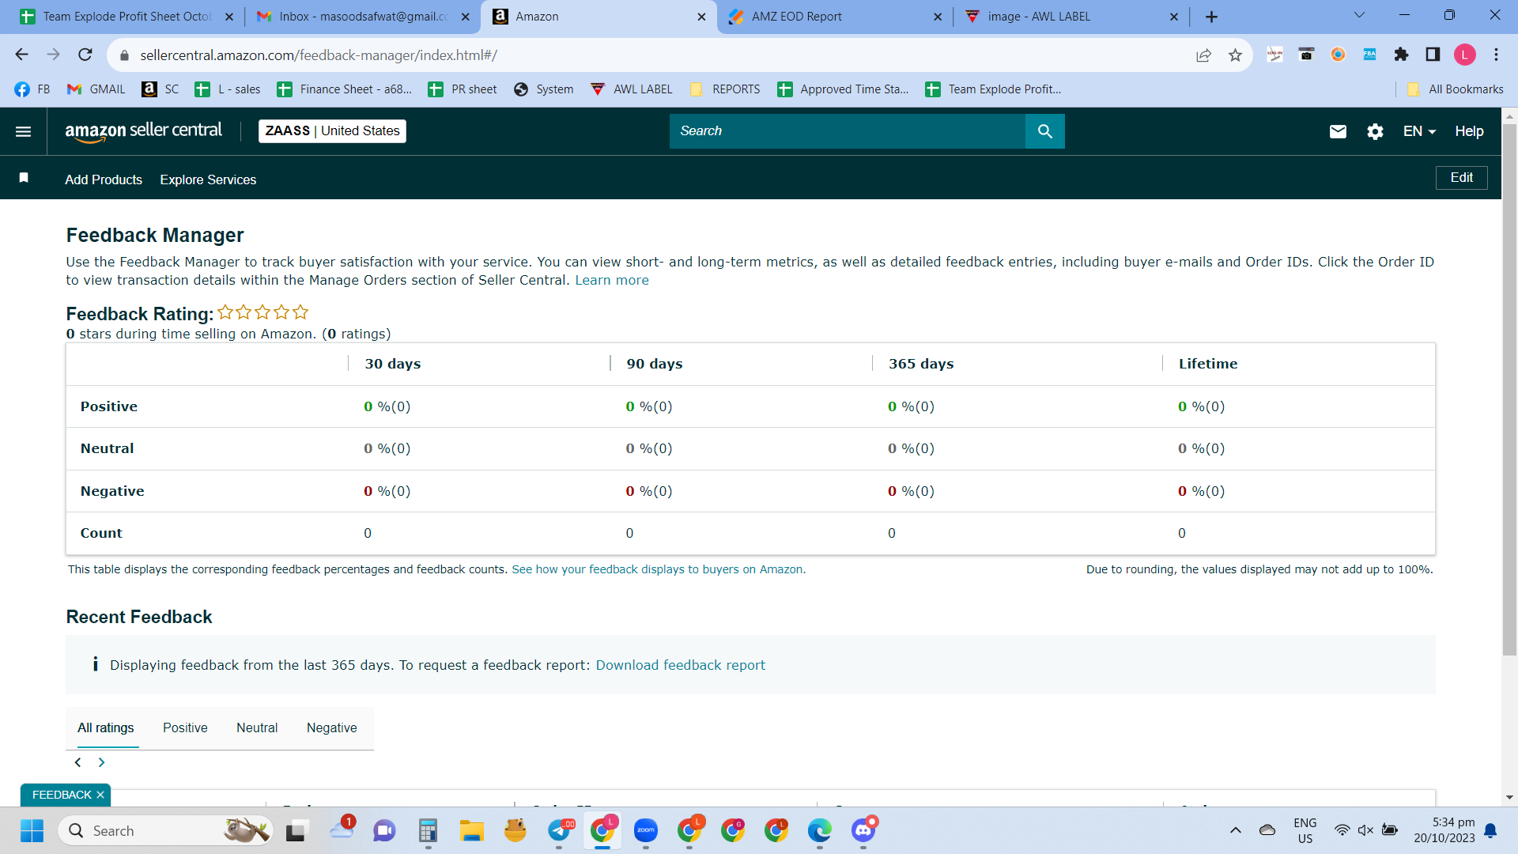
Task: Click the bookmark flag icon
Action: (x=24, y=178)
